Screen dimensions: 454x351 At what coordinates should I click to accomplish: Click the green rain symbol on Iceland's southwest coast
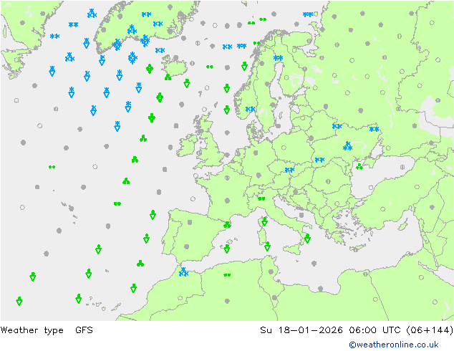coord(168,77)
